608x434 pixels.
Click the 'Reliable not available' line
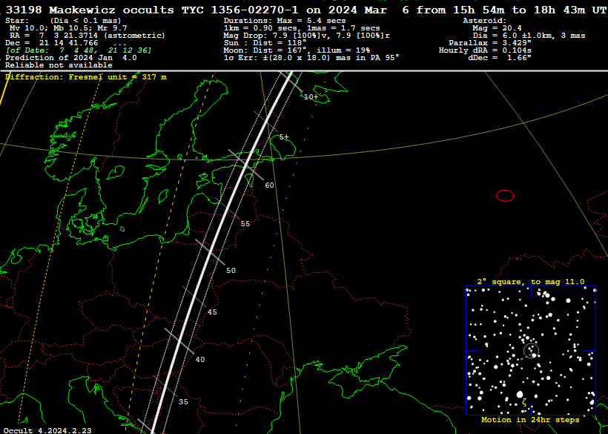click(59, 65)
